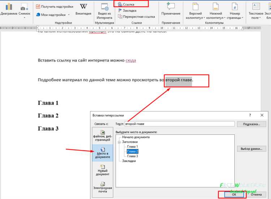Viewport: 271px width, 199px height.
Task: Click the Диаграмма chart icon
Action: pyautogui.click(x=8, y=7)
